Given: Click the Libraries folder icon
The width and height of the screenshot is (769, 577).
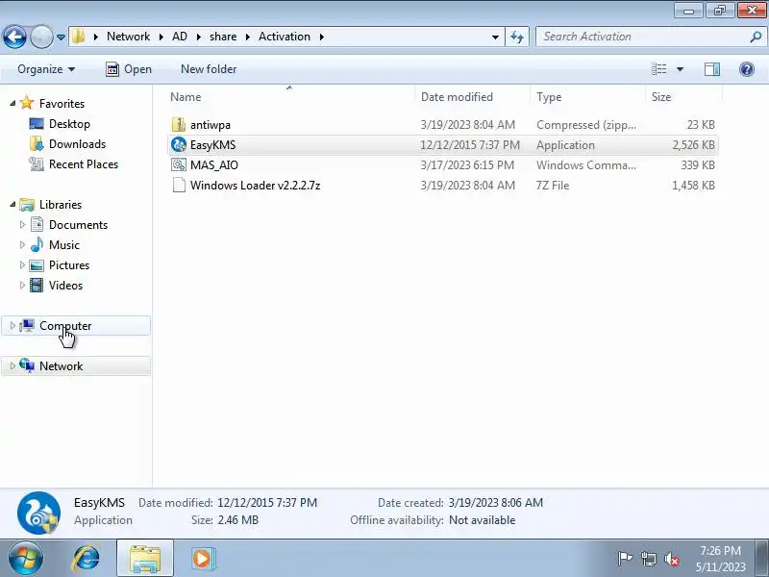Looking at the screenshot, I should tap(27, 204).
